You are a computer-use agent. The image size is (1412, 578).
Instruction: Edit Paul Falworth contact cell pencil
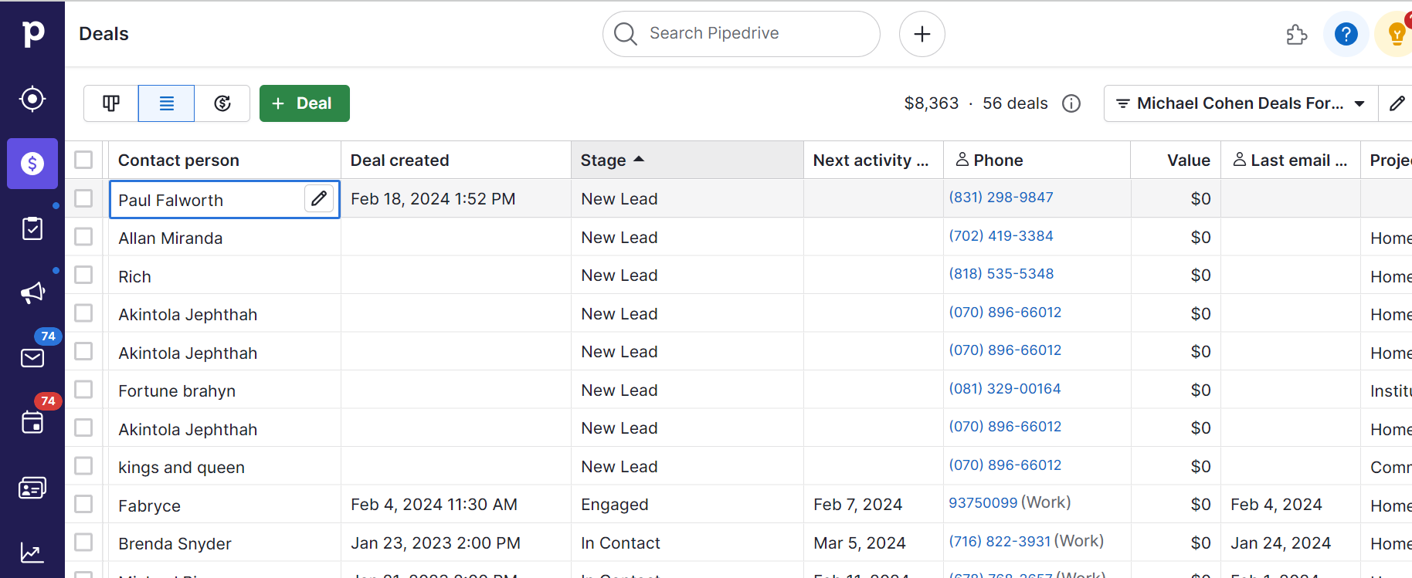pos(319,198)
